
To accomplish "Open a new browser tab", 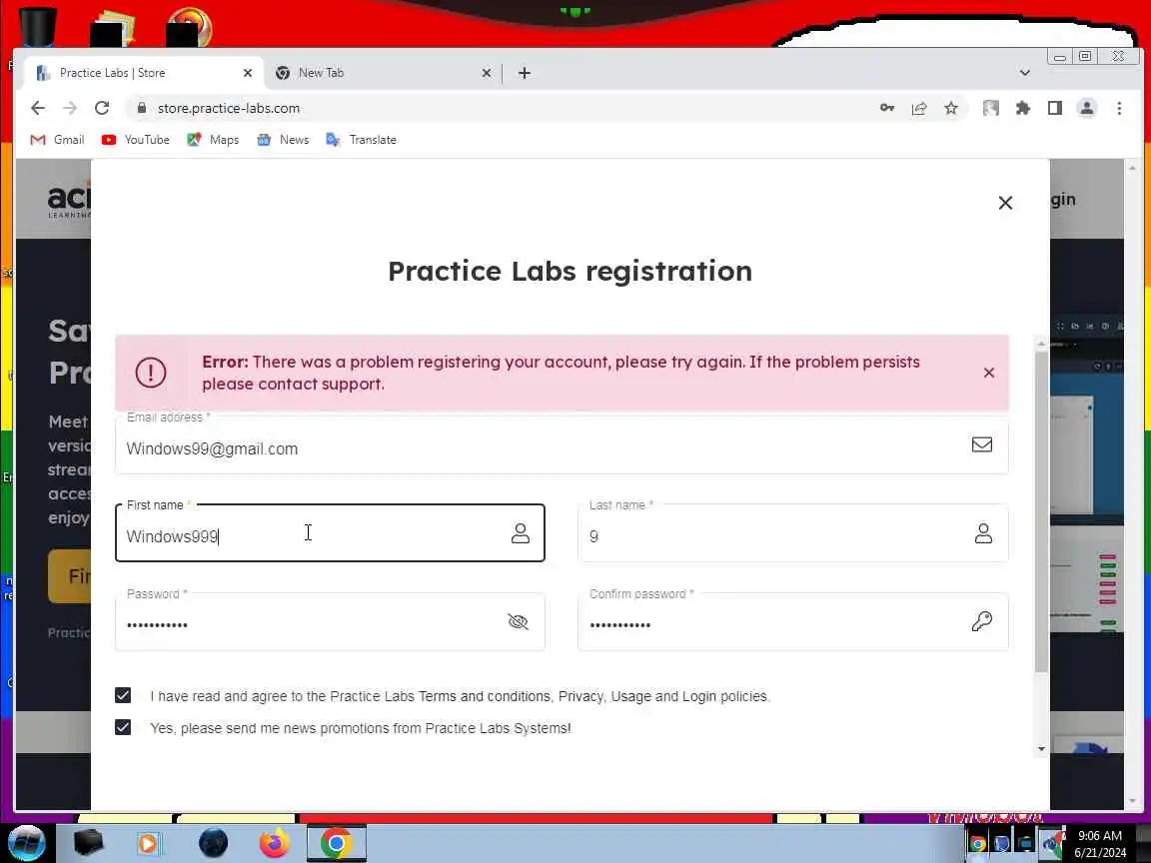I will click(x=525, y=73).
